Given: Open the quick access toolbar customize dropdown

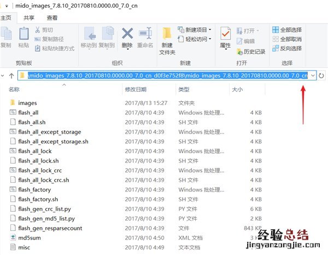Looking at the screenshot, I should click(x=7, y=6).
